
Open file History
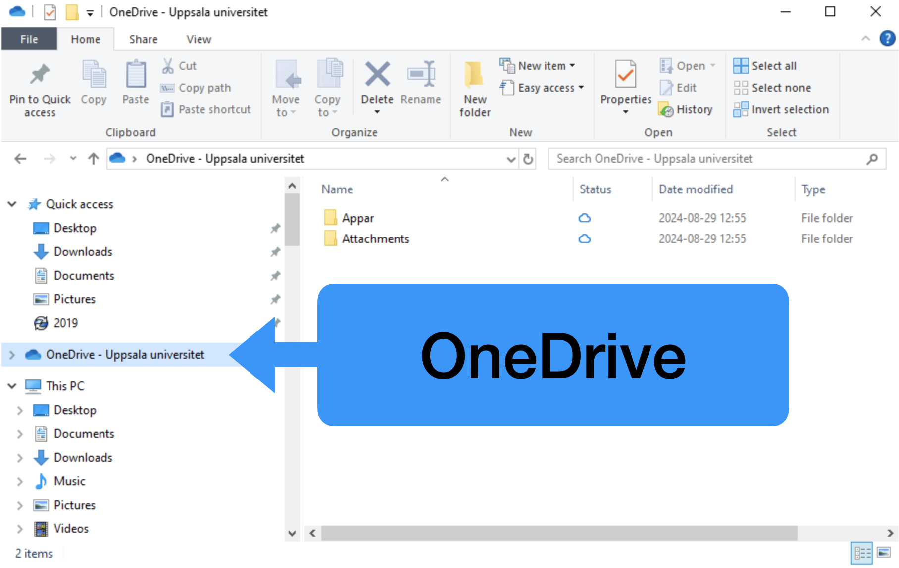tap(686, 109)
